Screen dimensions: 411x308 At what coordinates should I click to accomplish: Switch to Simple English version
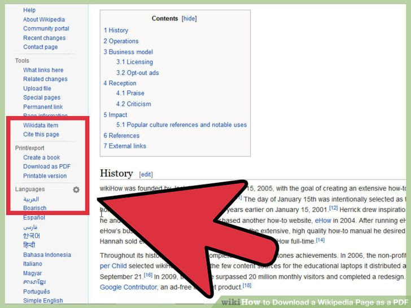click(x=43, y=301)
